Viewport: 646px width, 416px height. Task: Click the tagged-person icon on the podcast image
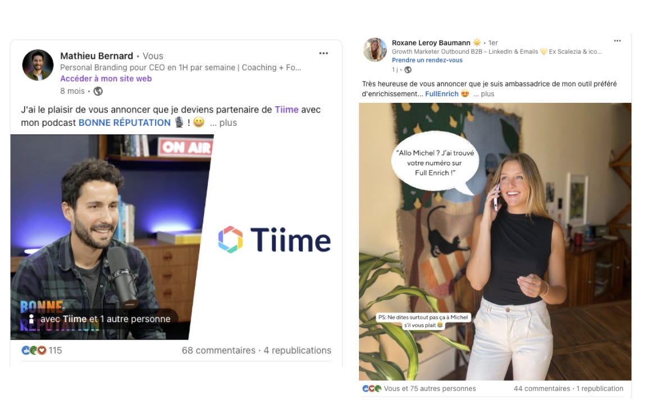click(x=31, y=319)
